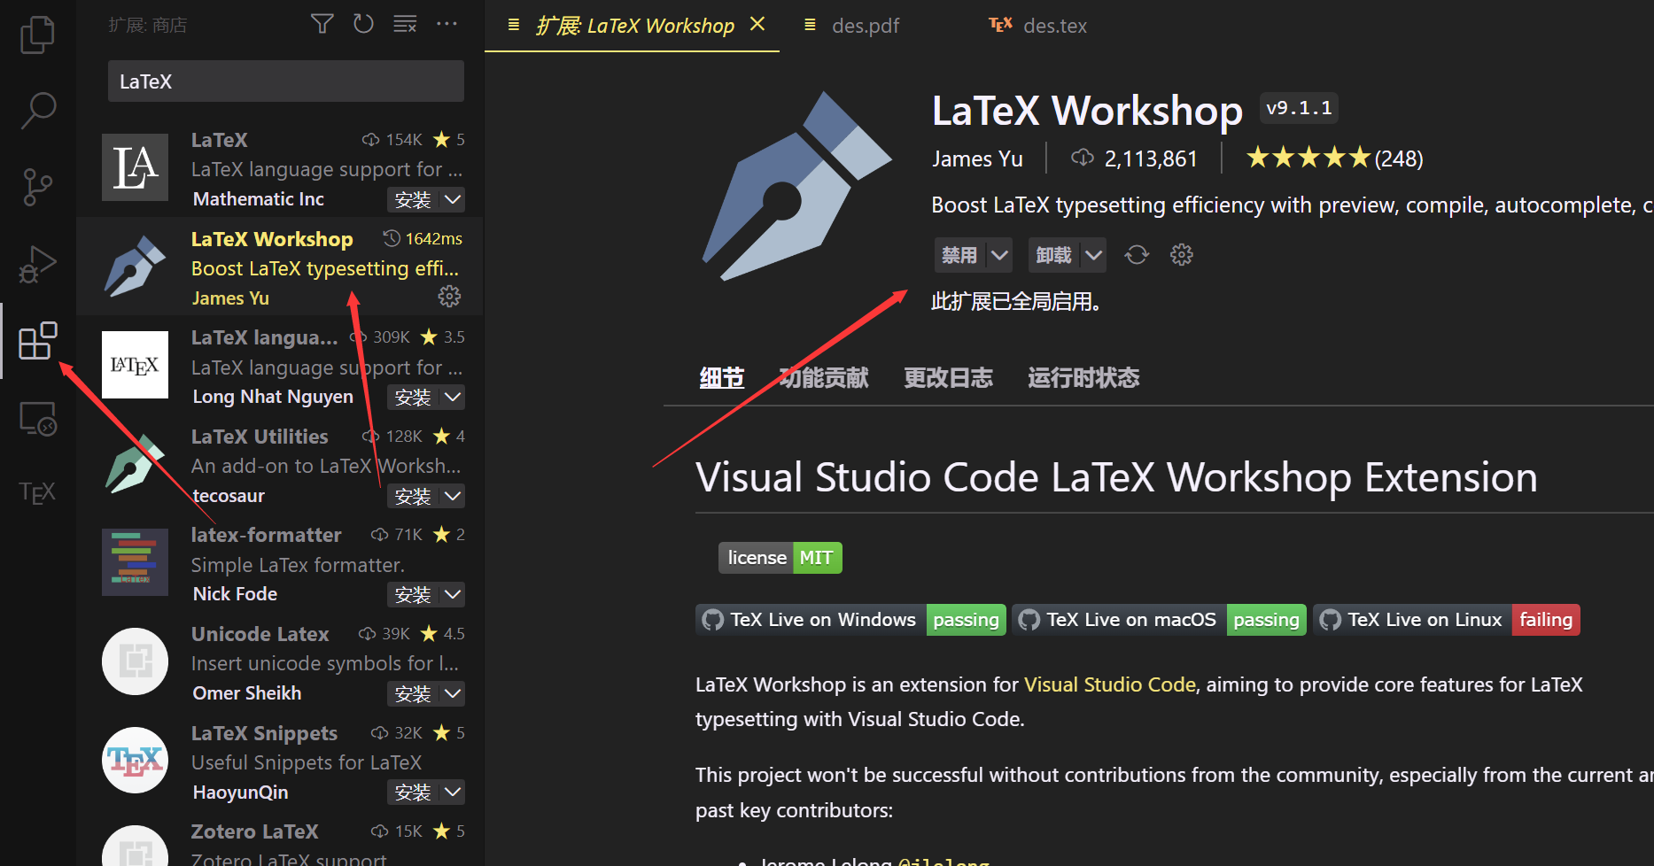The image size is (1654, 866).
Task: Open the Extensions view icon
Action: [x=37, y=341]
